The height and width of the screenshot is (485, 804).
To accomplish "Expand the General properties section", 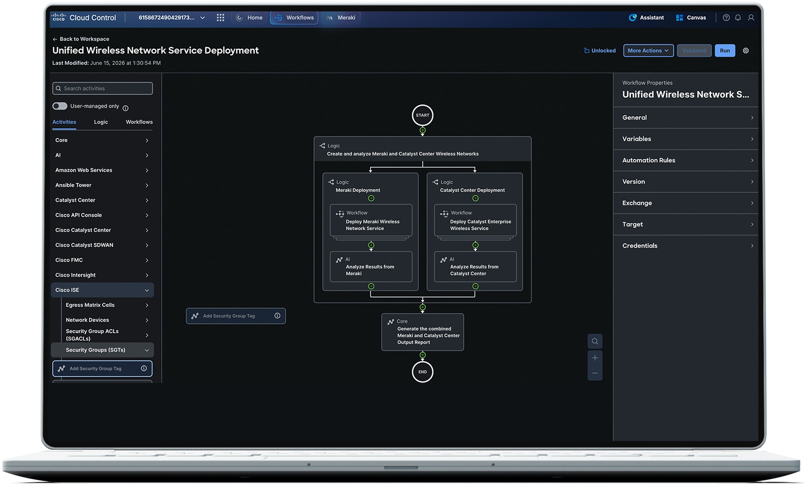I will pos(686,118).
